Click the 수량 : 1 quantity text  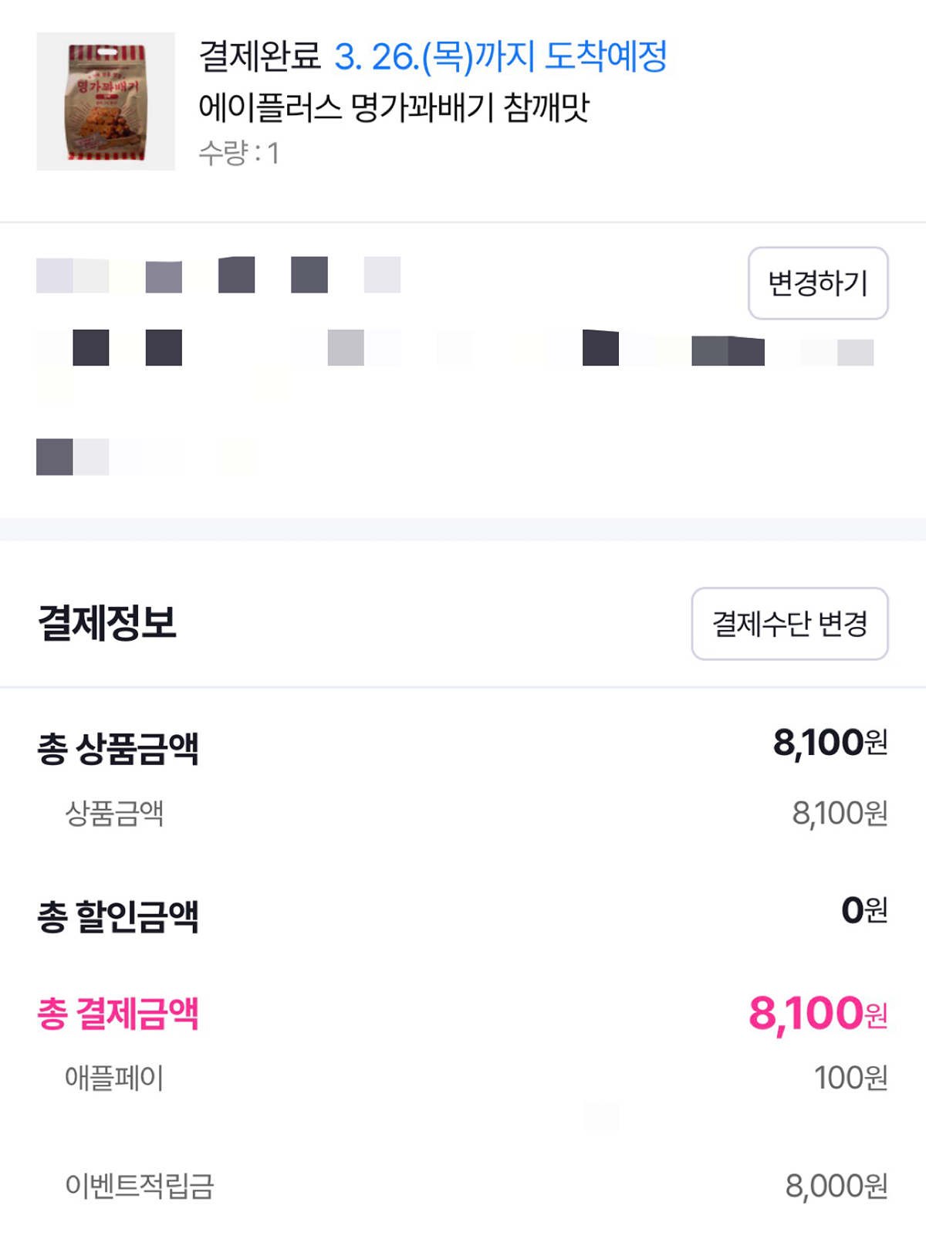238,153
